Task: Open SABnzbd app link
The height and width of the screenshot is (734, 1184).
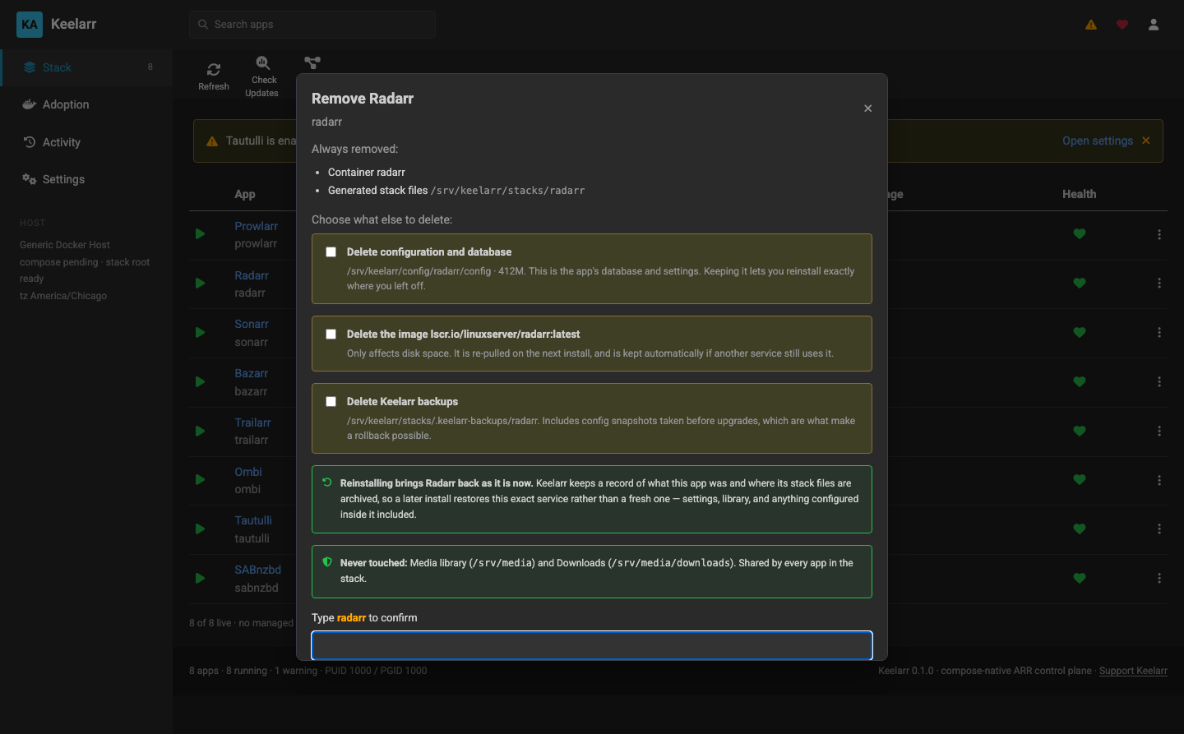Action: pyautogui.click(x=257, y=570)
